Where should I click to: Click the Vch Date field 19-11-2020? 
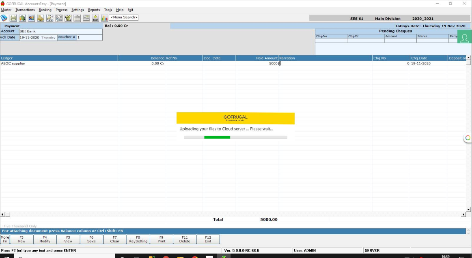click(x=38, y=38)
